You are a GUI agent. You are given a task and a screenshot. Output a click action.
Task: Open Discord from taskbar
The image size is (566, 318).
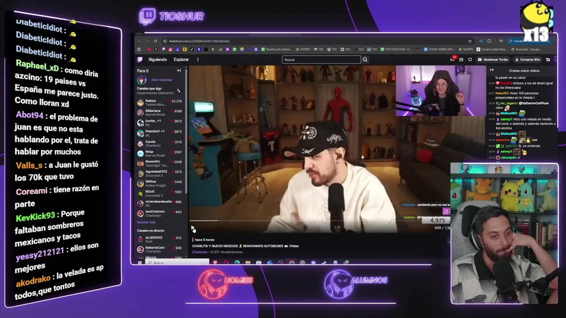tap(313, 263)
